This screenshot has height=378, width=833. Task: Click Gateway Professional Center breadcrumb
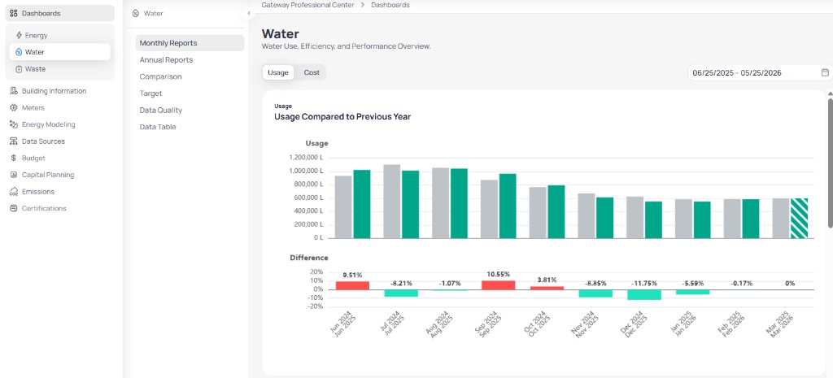point(307,5)
